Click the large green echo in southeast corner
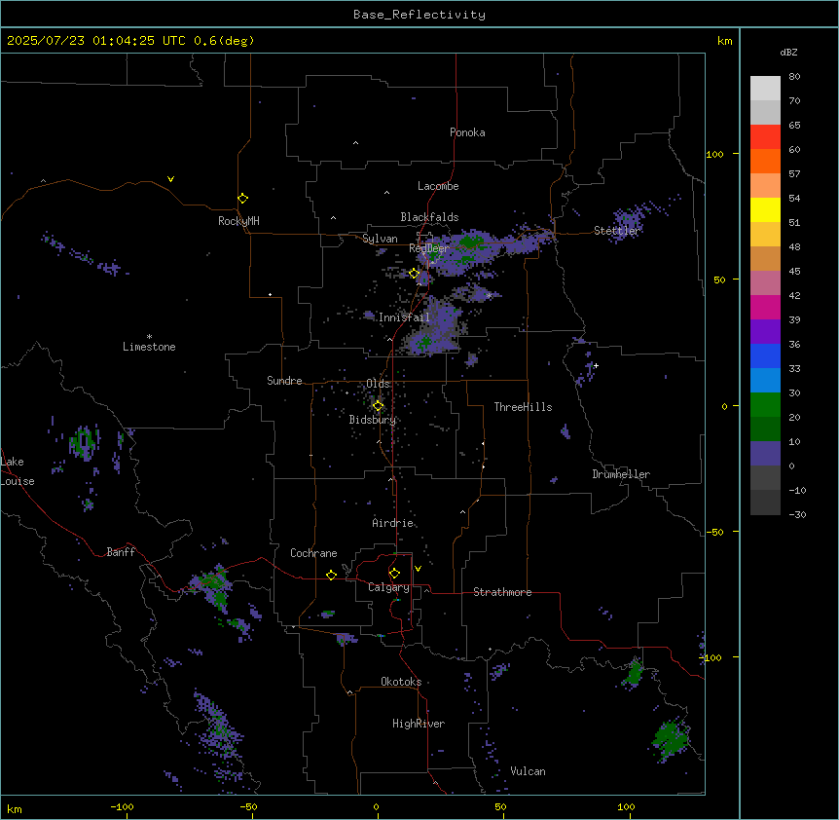 pyautogui.click(x=670, y=739)
